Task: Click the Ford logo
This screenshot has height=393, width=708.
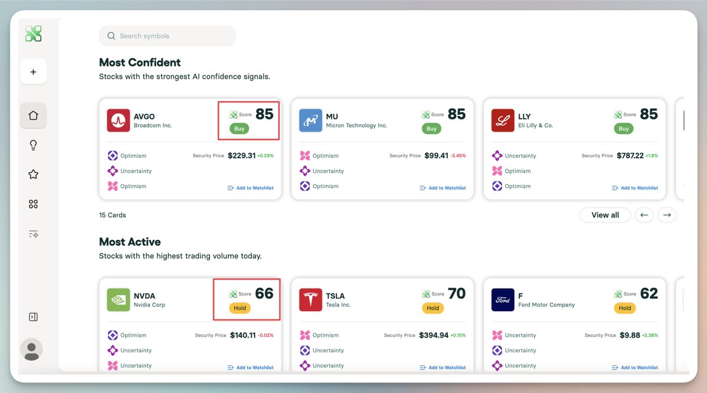Action: pyautogui.click(x=503, y=300)
